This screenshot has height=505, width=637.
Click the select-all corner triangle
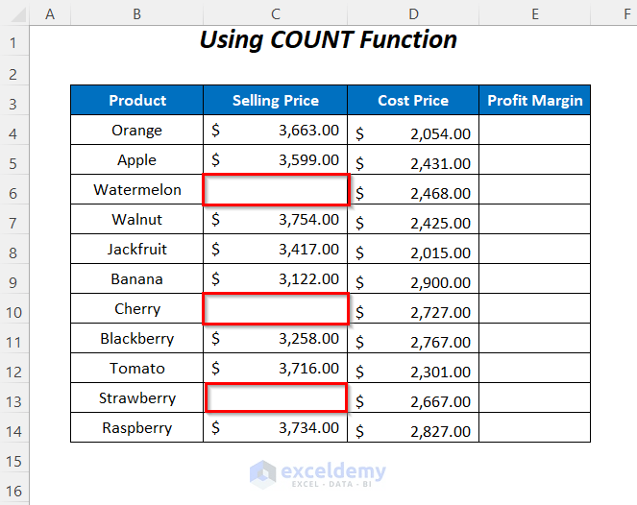coord(18,14)
